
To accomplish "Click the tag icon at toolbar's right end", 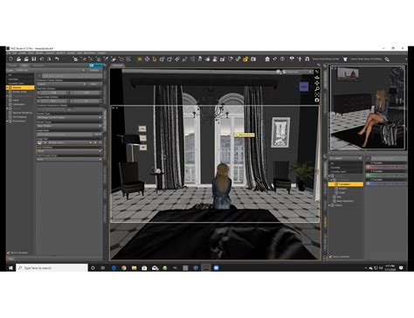I will pyautogui.click(x=387, y=59).
